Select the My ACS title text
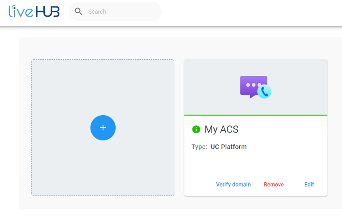 221,129
